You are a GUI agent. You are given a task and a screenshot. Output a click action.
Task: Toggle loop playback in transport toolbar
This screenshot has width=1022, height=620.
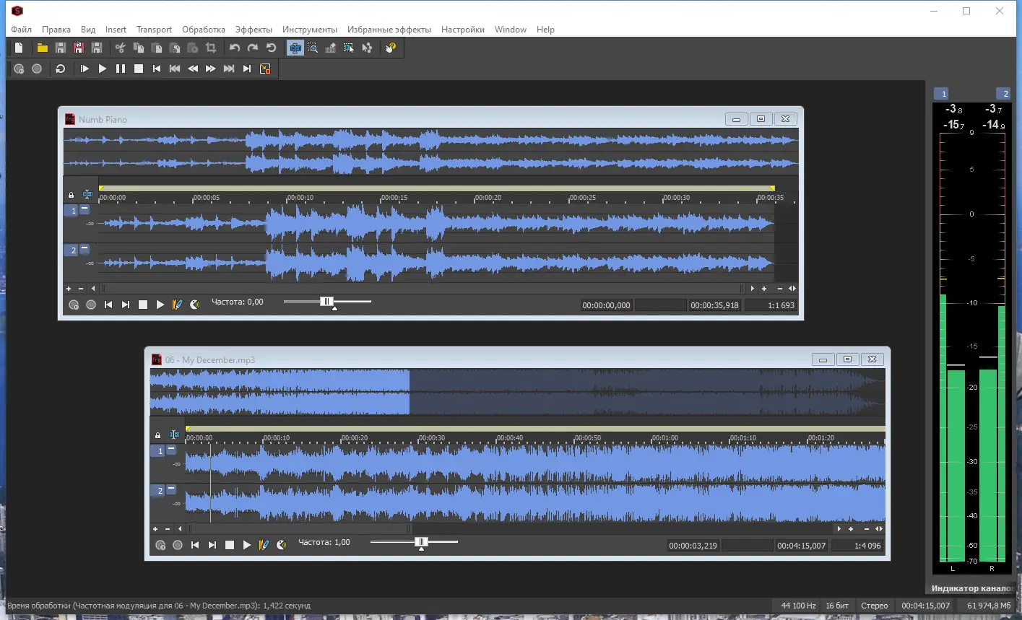pyautogui.click(x=61, y=69)
